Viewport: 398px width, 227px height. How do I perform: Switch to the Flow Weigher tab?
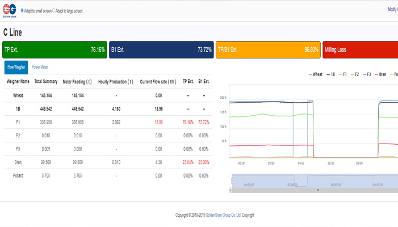(16, 67)
